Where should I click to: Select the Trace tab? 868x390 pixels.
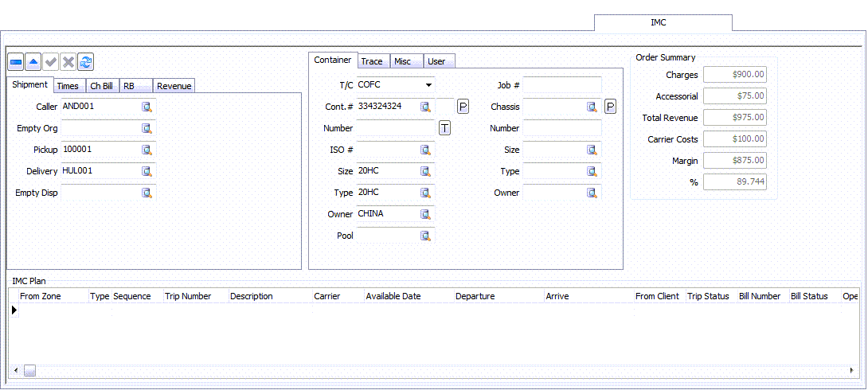pyautogui.click(x=372, y=61)
